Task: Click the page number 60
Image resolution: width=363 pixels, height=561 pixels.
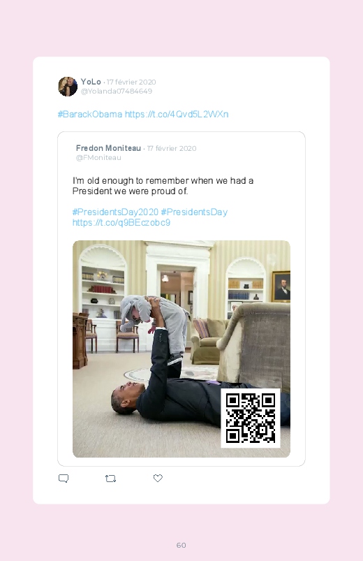Action: 181,545
